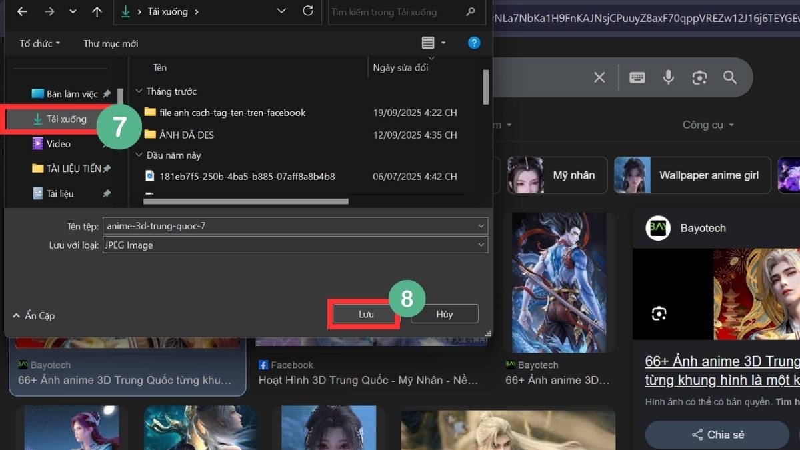This screenshot has width=800, height=450.
Task: Select Bàn làm việc in the sidebar
Action: [71, 94]
